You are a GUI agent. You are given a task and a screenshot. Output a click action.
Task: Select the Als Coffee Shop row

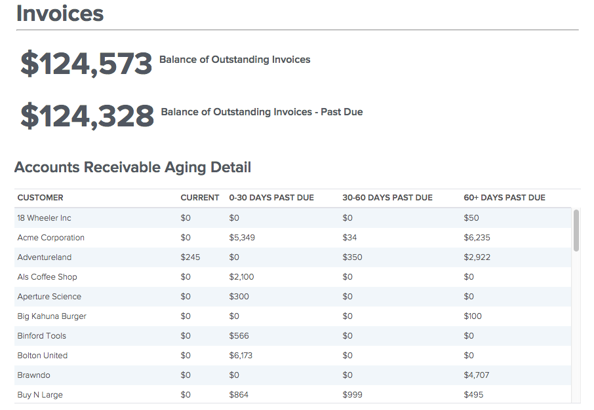pos(47,277)
